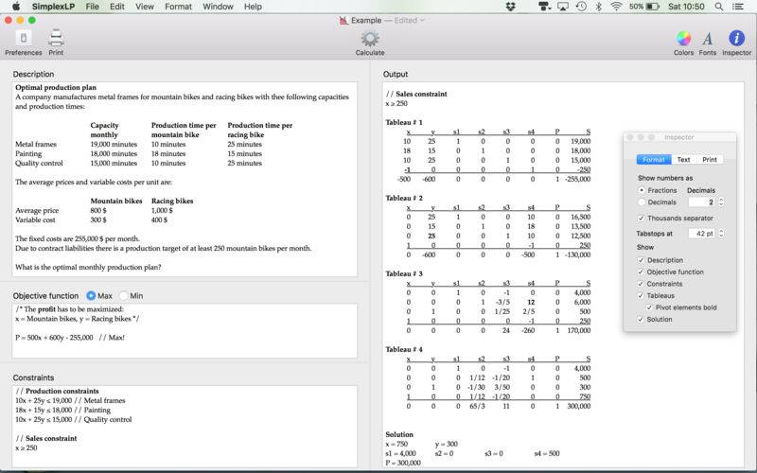Viewport: 757px width, 473px height.
Task: Click the Decimals number input field
Action: [x=701, y=201]
